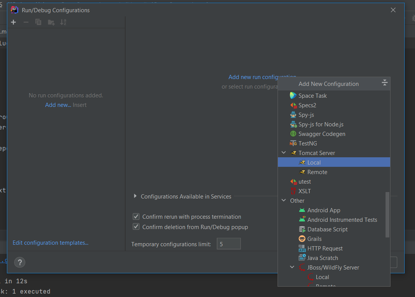The width and height of the screenshot is (415, 297).
Task: Choose Android Instrumented Tests label
Action: pos(342,220)
